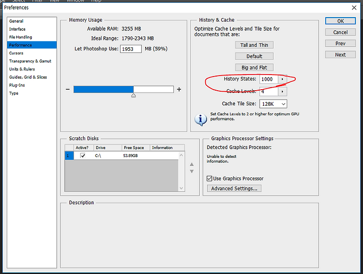Click the Let Photoshop Use memory field
The height and width of the screenshot is (274, 363).
pos(131,49)
